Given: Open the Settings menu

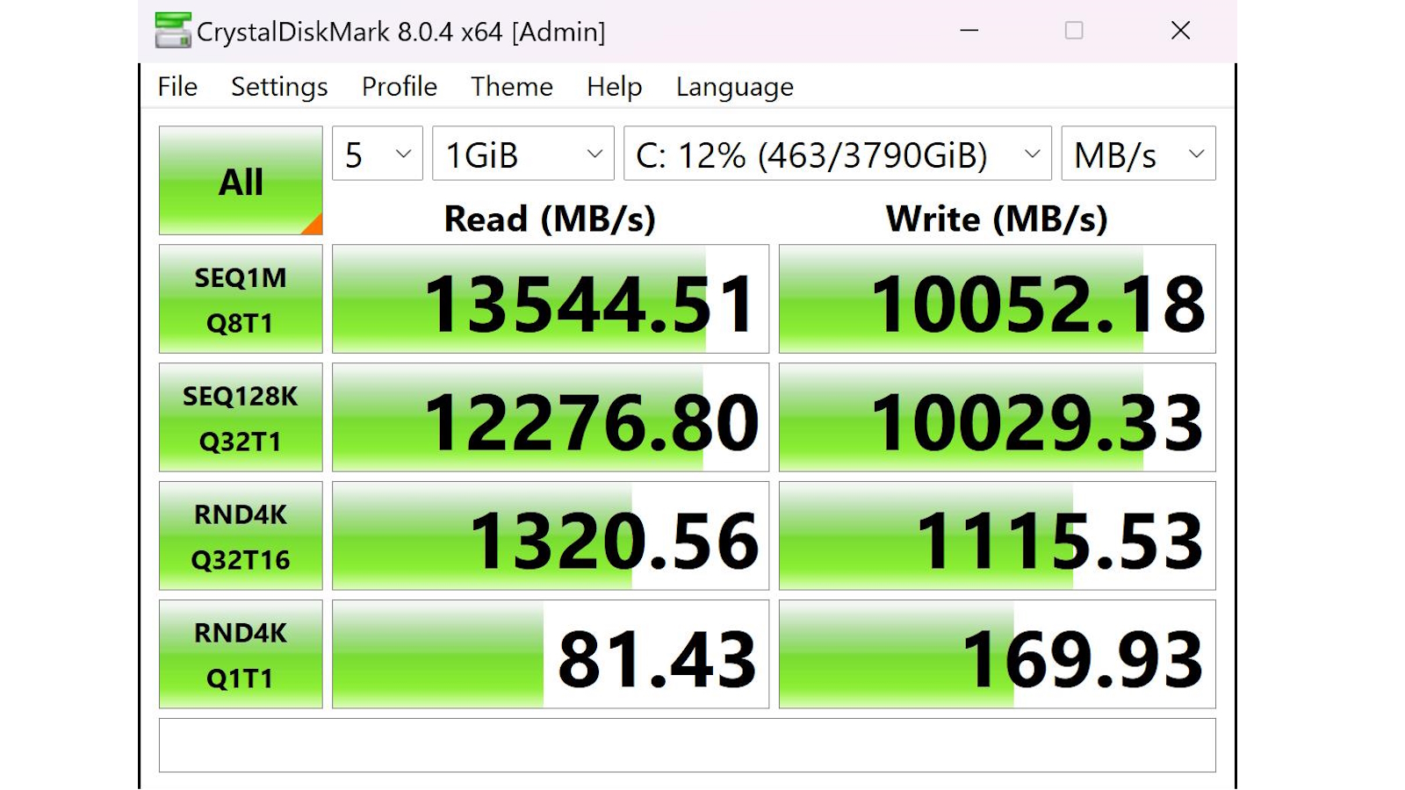Looking at the screenshot, I should click(279, 87).
